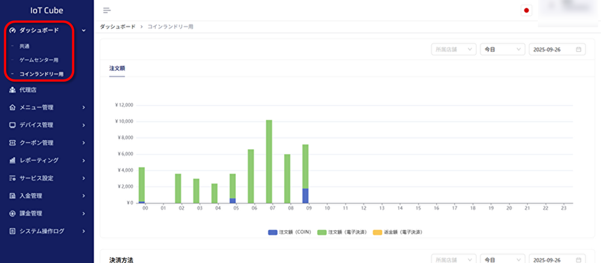Click the レポーティング chart icon
The height and width of the screenshot is (263, 601).
click(13, 161)
